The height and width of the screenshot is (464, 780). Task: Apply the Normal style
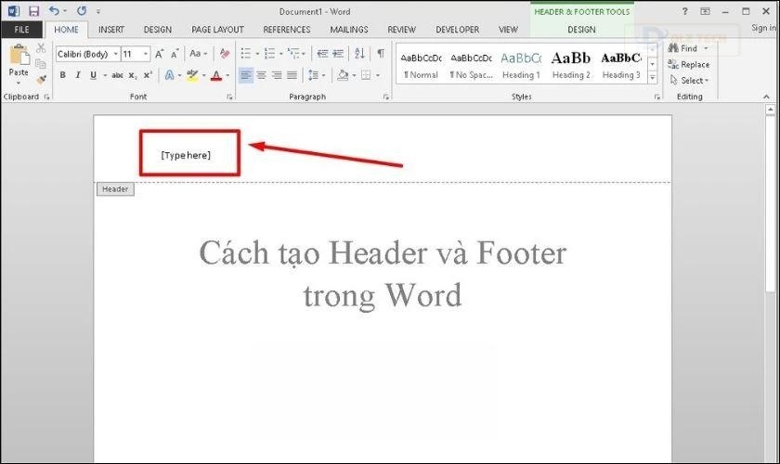422,65
